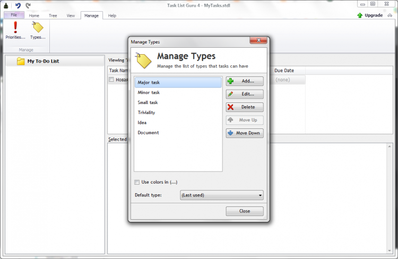Screen dimensions: 398x259
Task: Click the red X of Manage Types dialog
Action: (x=258, y=40)
